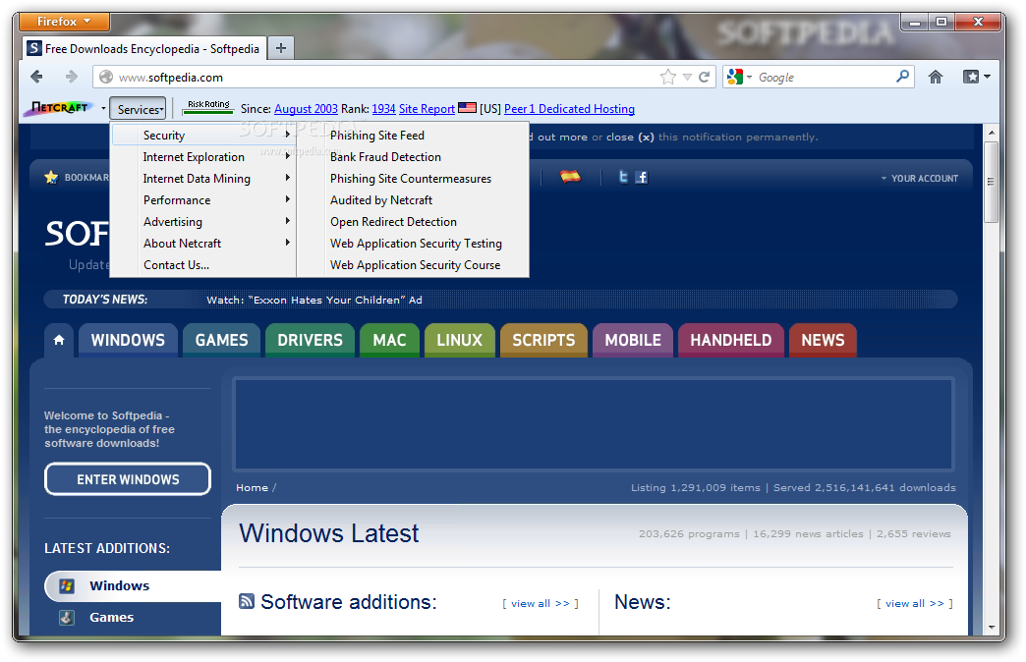View all news items
Screen dimensions: 1026x662
915,604
